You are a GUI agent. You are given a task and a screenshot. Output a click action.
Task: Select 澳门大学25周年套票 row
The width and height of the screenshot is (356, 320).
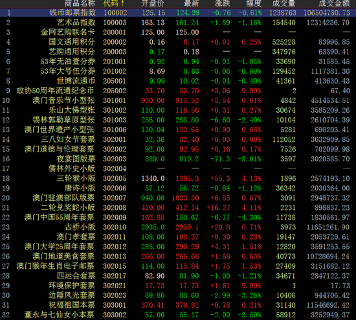178,247
